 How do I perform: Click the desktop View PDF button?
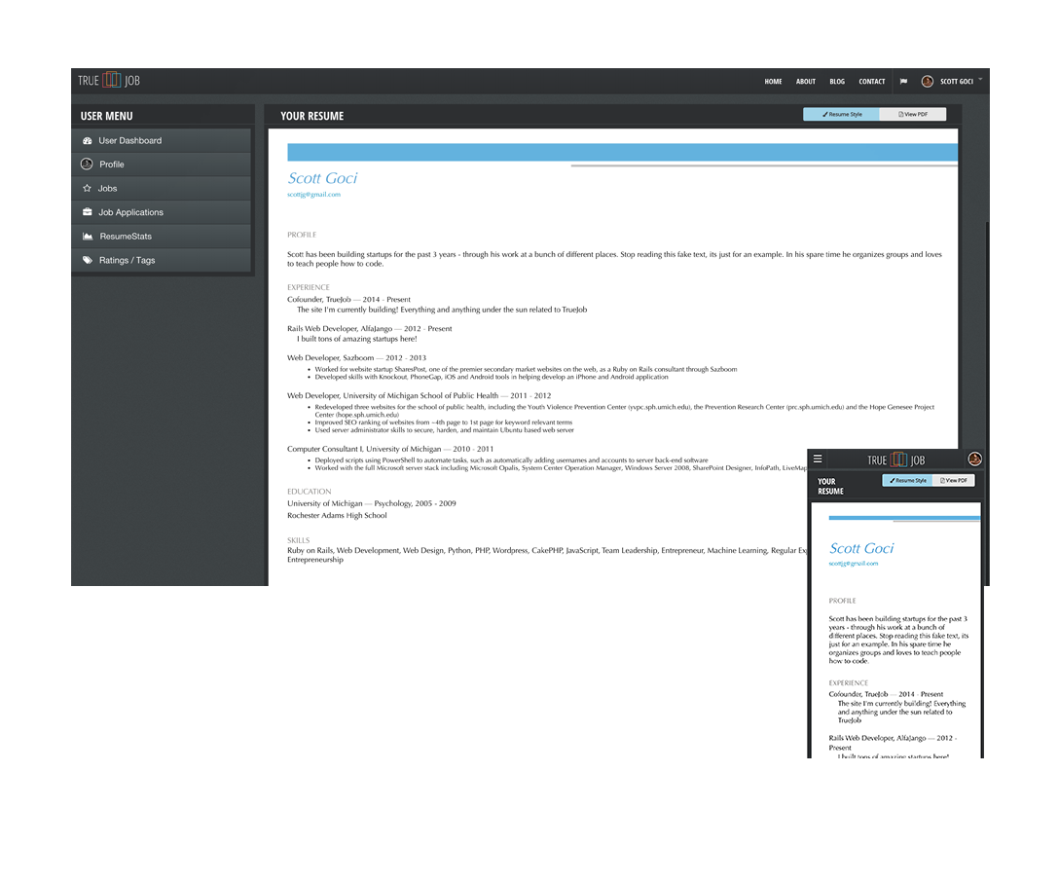(912, 114)
